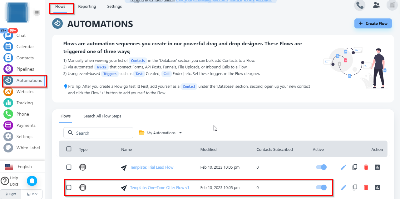Open the Websites globe icon in sidebar
This screenshot has width=400, height=199.
click(8, 92)
